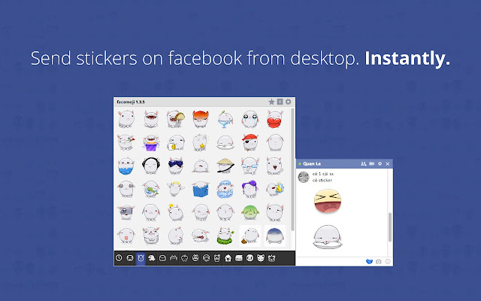Image resolution: width=481 pixels, height=301 pixels.
Task: Select the green grass skirt sticker
Action: (225, 236)
